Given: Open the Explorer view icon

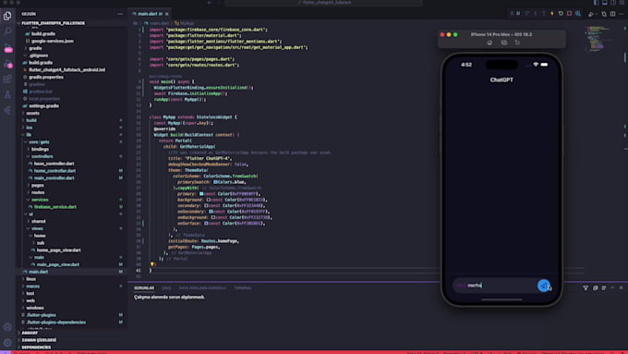Looking at the screenshot, I should pyautogui.click(x=7, y=16).
